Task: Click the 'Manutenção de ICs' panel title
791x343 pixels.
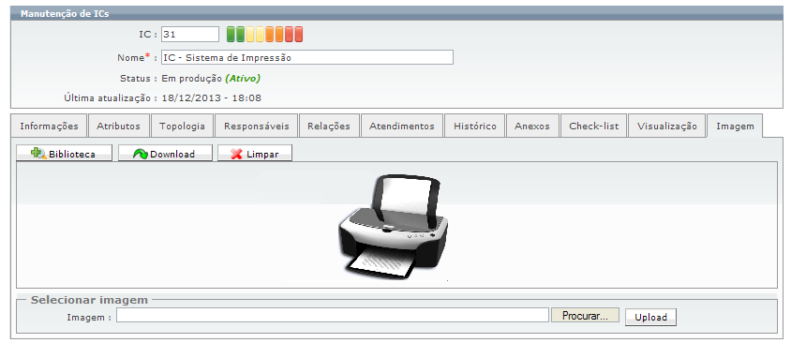Action: tap(65, 14)
